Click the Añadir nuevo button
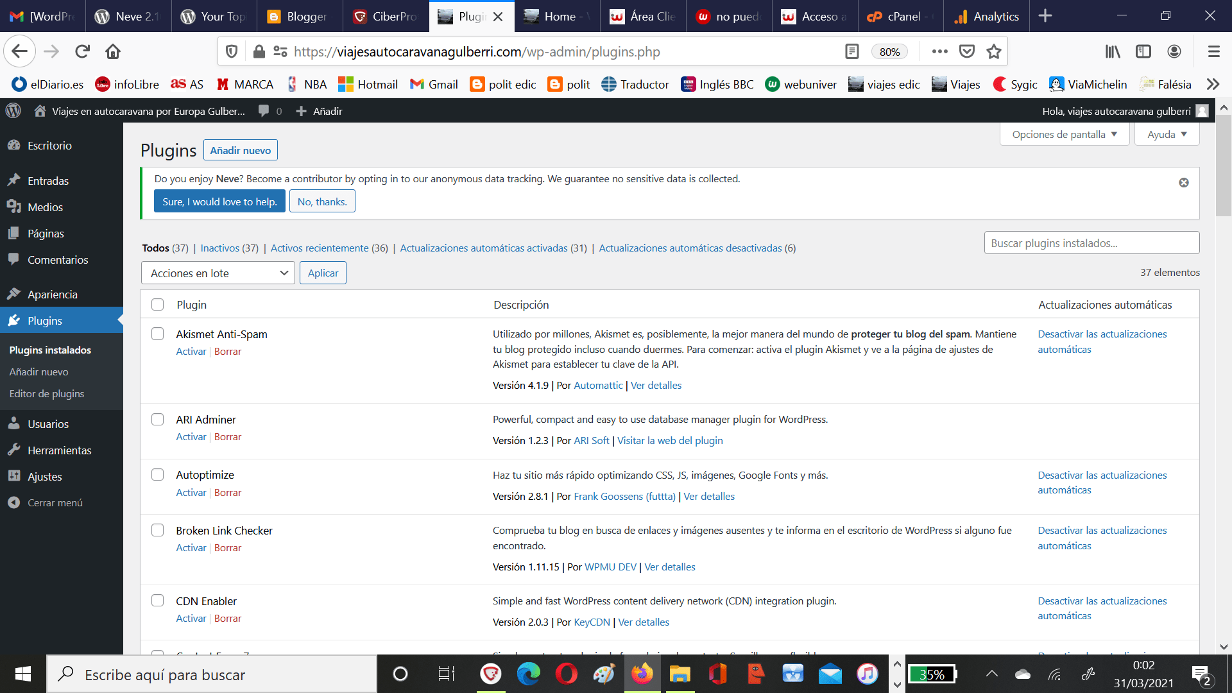Viewport: 1232px width, 693px height. tap(241, 150)
